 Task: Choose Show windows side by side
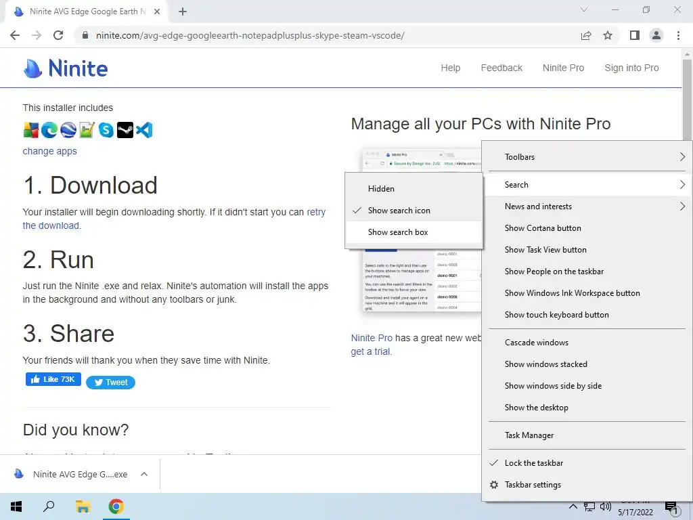[587, 386]
